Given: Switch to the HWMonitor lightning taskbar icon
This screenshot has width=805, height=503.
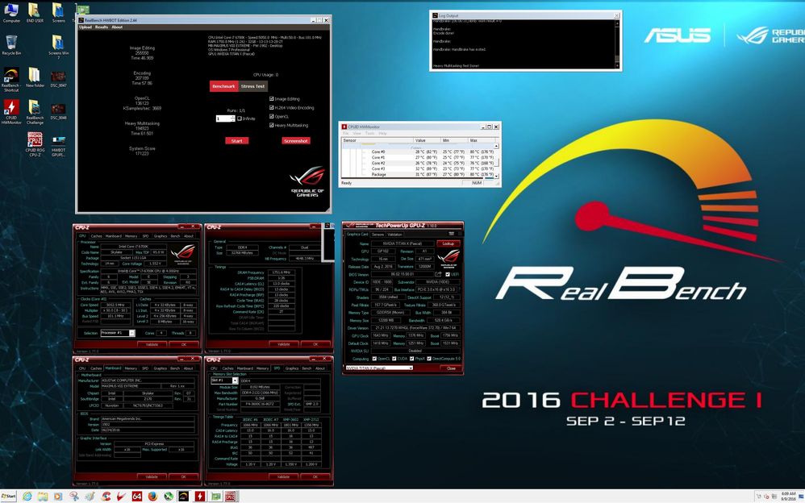Looking at the screenshot, I should coord(200,497).
